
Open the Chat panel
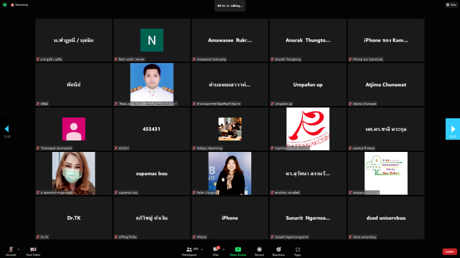click(216, 251)
